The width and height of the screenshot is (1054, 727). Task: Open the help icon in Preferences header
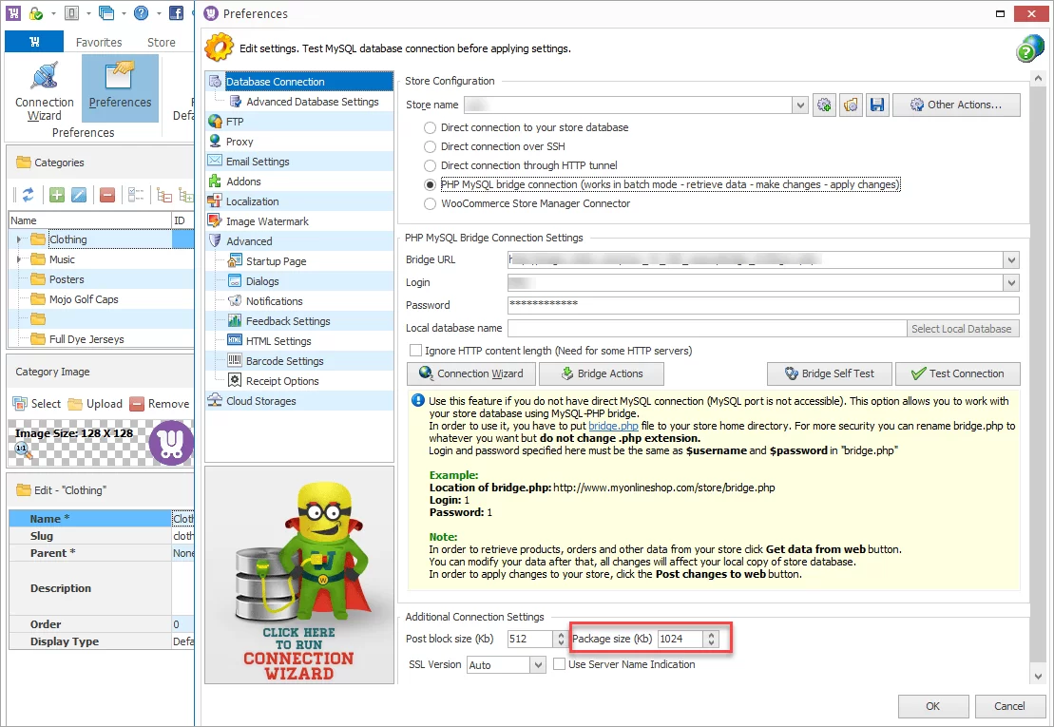coord(1030,48)
